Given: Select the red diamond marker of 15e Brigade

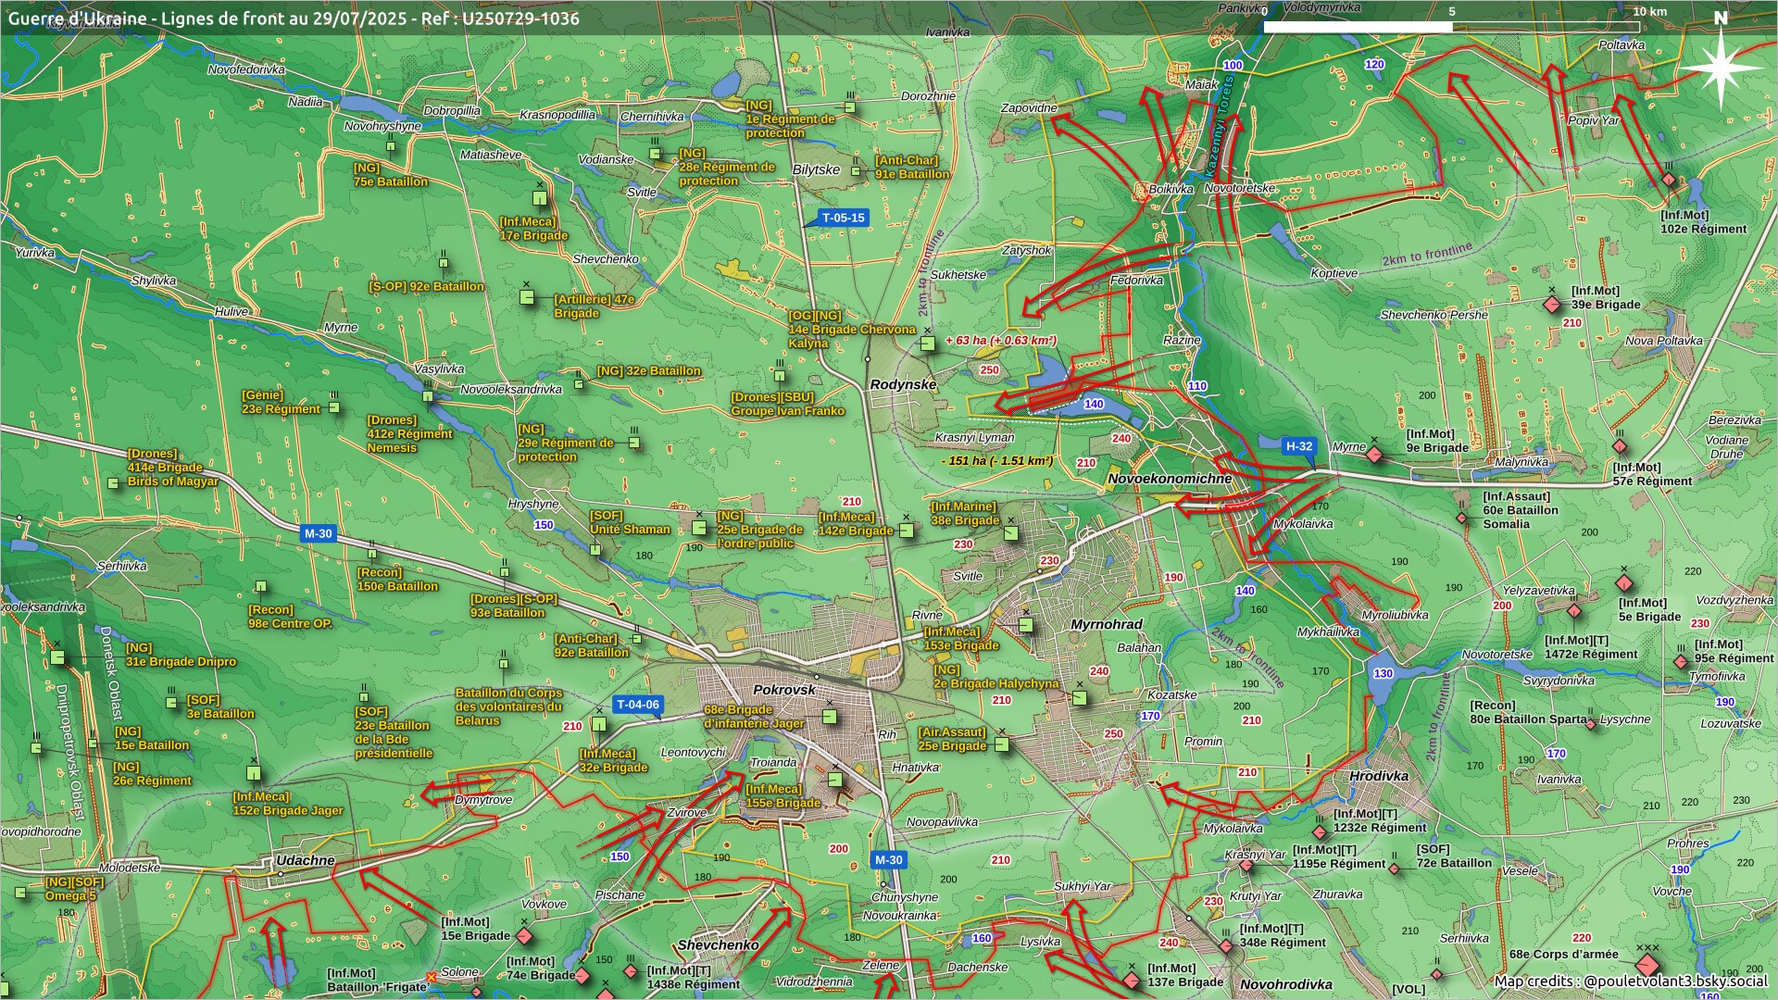Looking at the screenshot, I should pos(524,936).
